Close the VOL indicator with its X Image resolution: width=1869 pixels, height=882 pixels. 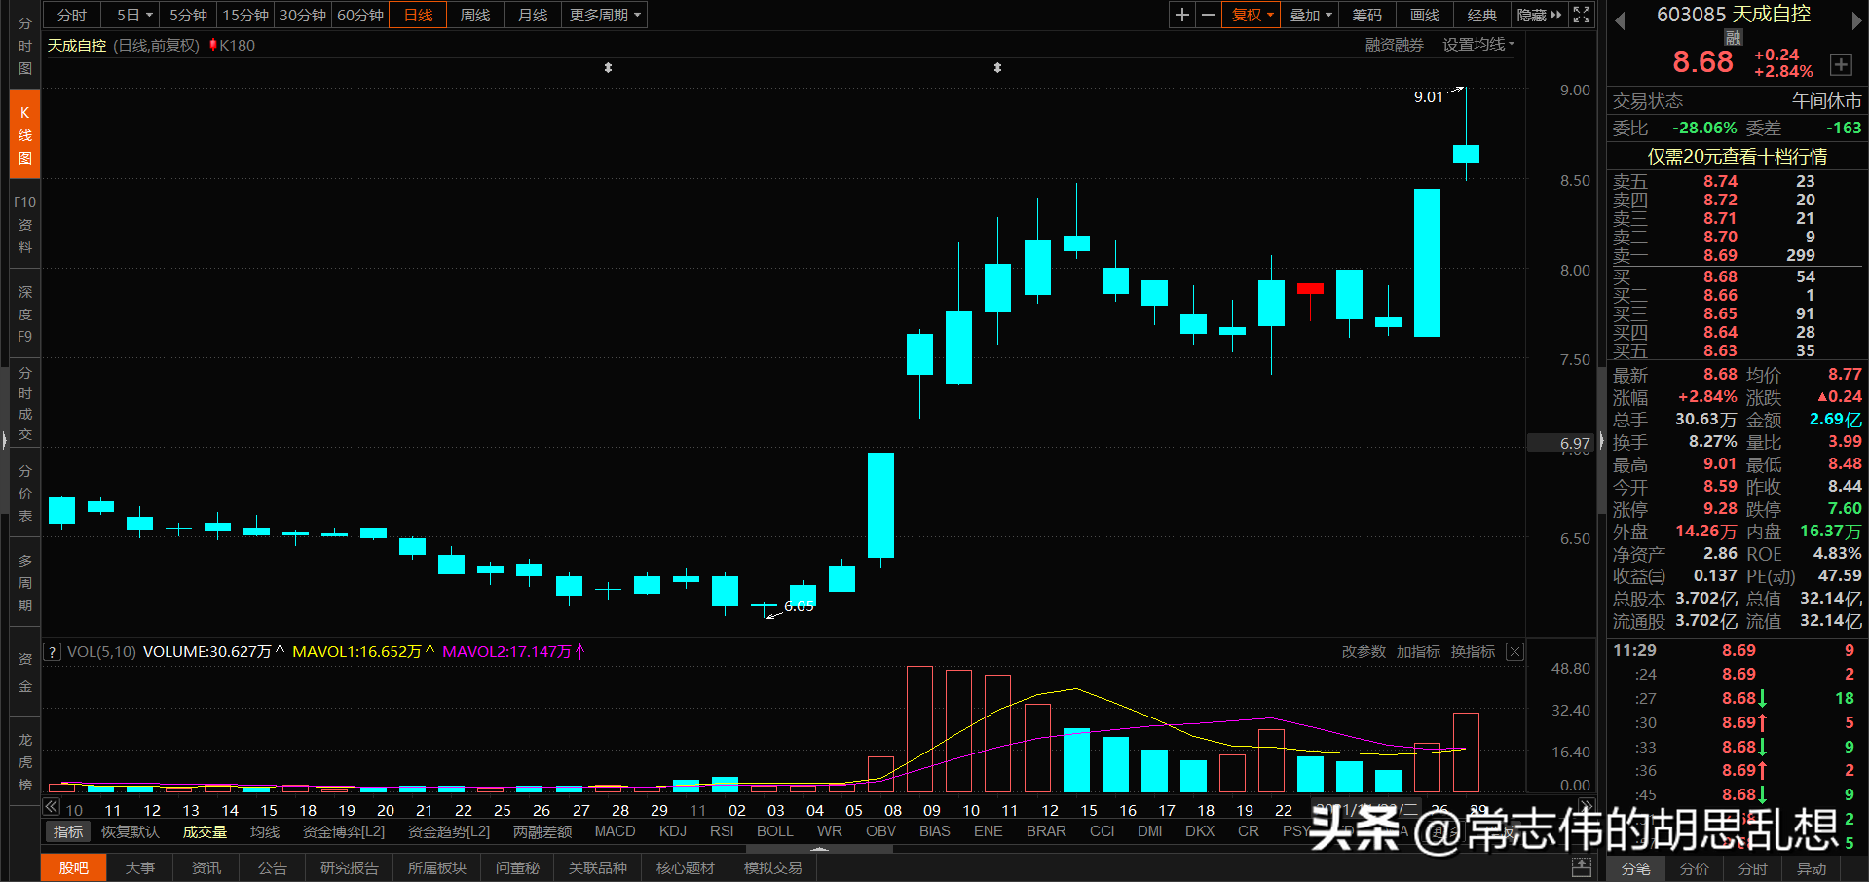1514,651
